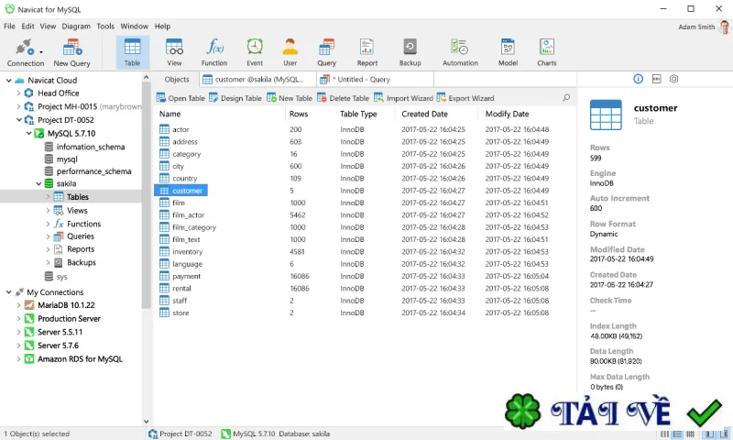
Task: Open the Event scheduler icon
Action: click(255, 52)
